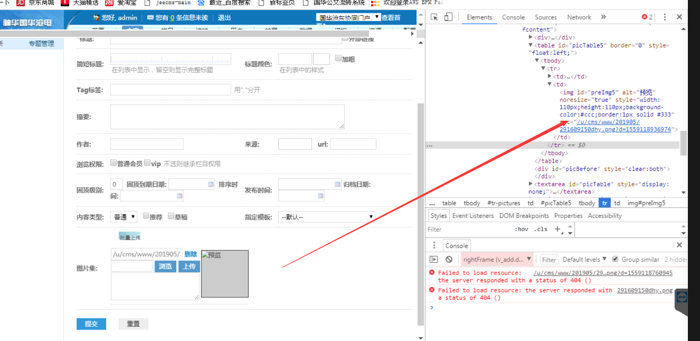The image size is (700, 341).
Task: Switch to the Sources tab
Action: tap(546, 17)
